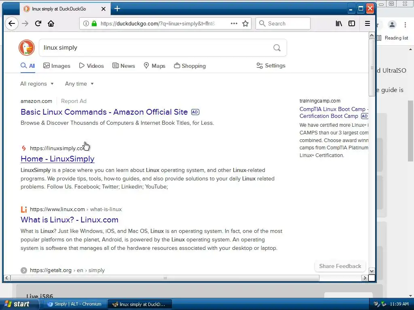Viewport: 414px width, 310px height.
Task: Click the 'linux simply' DuckDuckGo search box
Action: (x=163, y=48)
